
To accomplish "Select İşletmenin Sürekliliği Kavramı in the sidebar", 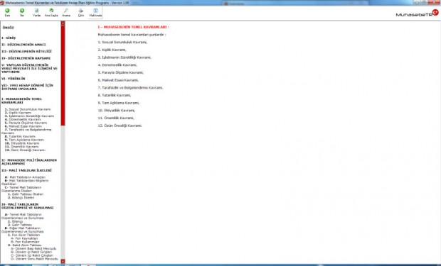I will click(x=30, y=116).
